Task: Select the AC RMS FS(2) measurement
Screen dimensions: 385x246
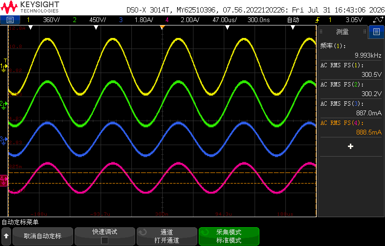Action: tap(351, 89)
